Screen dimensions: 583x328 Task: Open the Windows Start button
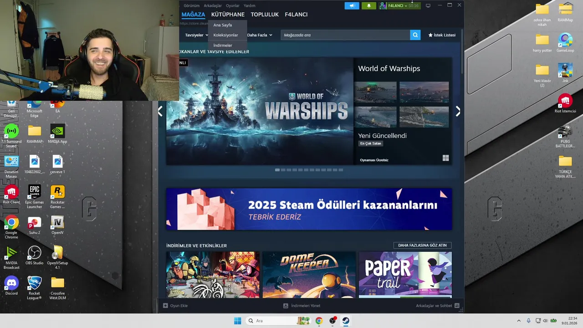click(x=237, y=321)
